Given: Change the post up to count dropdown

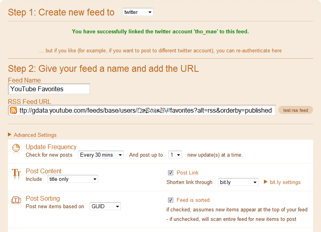Looking at the screenshot, I should point(175,155).
